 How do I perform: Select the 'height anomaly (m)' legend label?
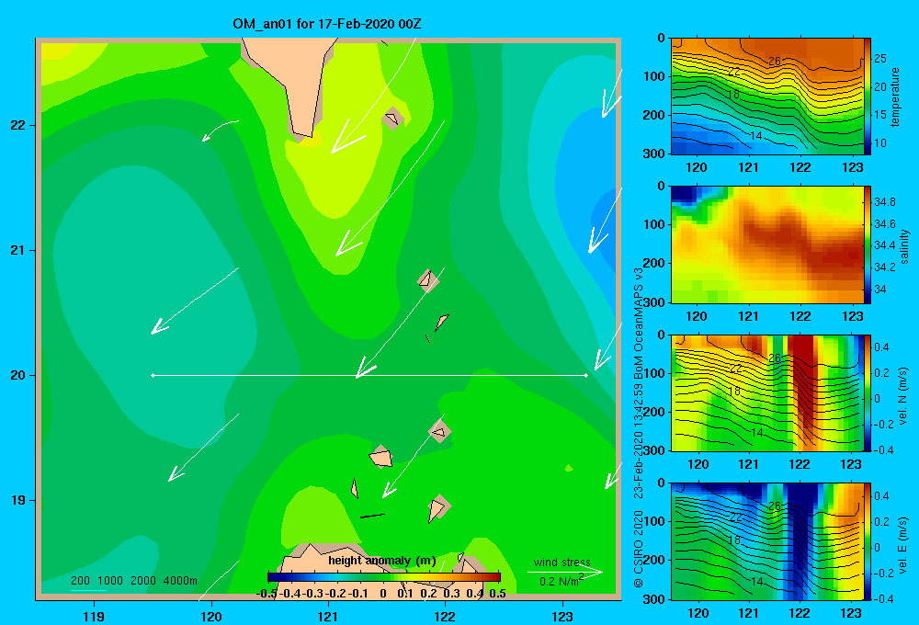tap(382, 561)
